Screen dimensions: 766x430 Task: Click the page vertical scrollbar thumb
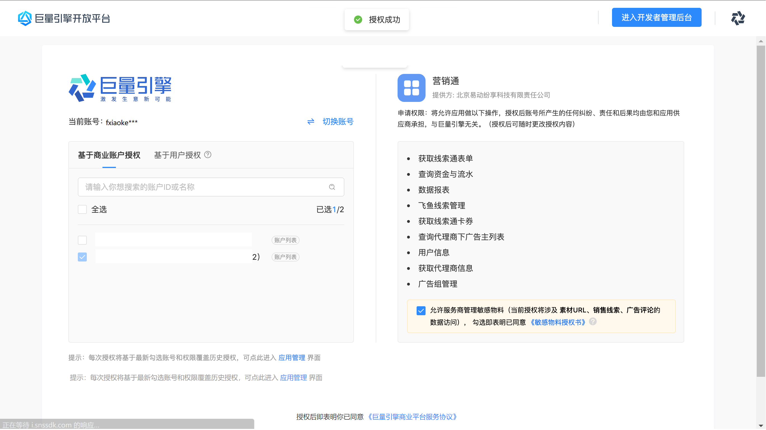[x=761, y=211]
